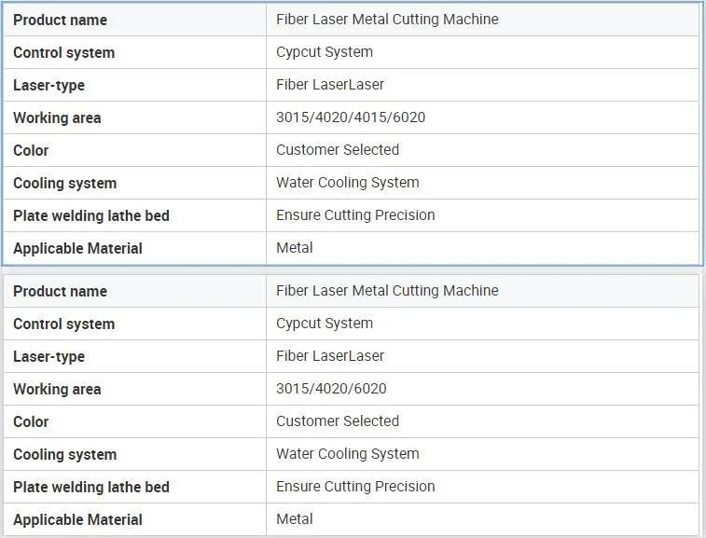Select 'Ensure Cutting Precision' in second table

point(355,487)
